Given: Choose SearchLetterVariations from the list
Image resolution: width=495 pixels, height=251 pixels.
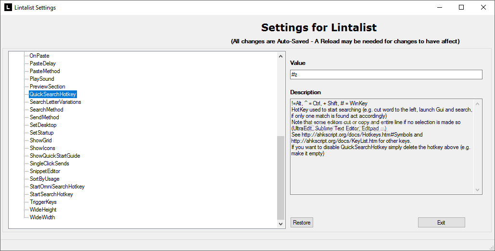Looking at the screenshot, I should 55,102.
